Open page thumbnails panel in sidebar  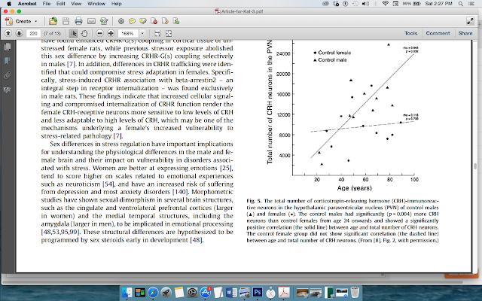pos(8,47)
